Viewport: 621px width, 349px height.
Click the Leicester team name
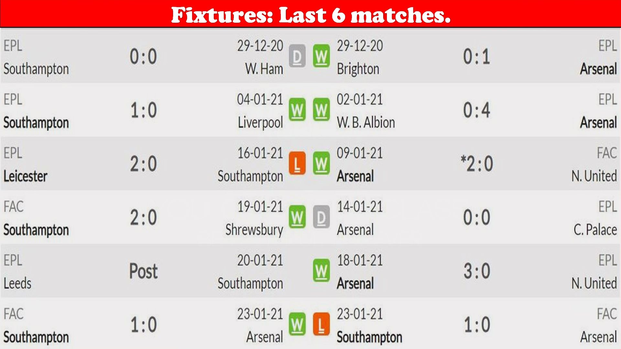[x=26, y=176]
